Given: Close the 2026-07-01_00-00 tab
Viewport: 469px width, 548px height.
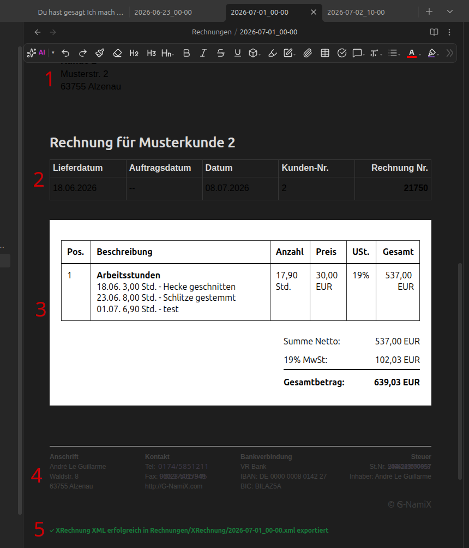Looking at the screenshot, I should (314, 12).
